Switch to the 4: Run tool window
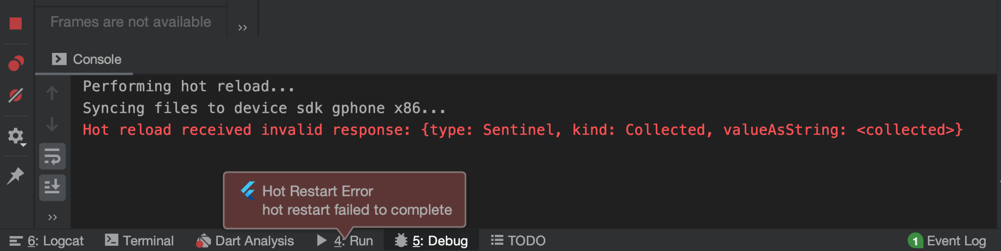Screen dimensions: 1001x251 [345, 241]
